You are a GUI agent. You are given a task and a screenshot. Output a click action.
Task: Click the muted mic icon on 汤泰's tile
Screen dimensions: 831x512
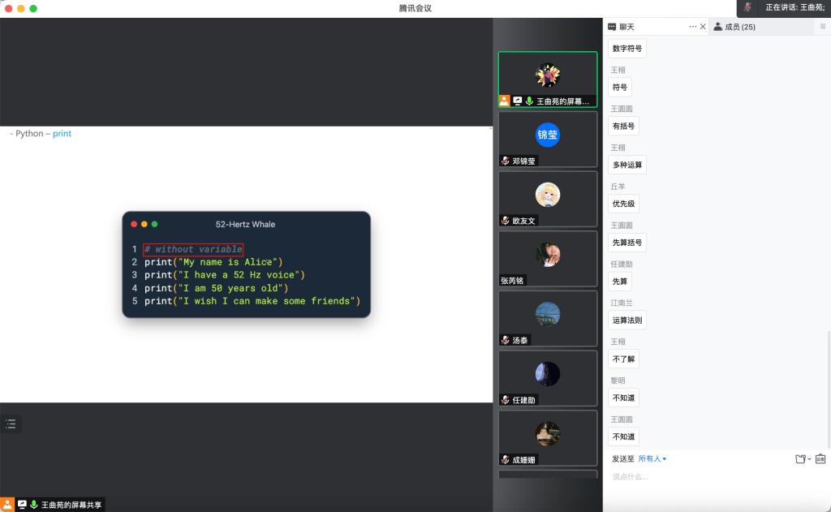[x=505, y=340]
